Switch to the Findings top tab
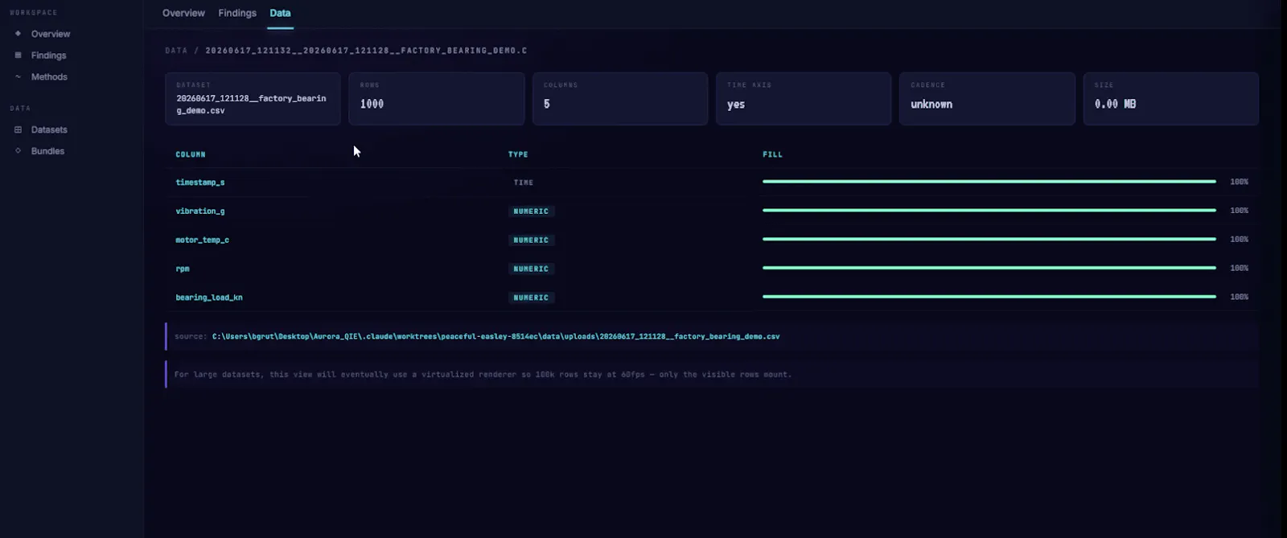Viewport: 1287px width, 538px height. [x=237, y=13]
